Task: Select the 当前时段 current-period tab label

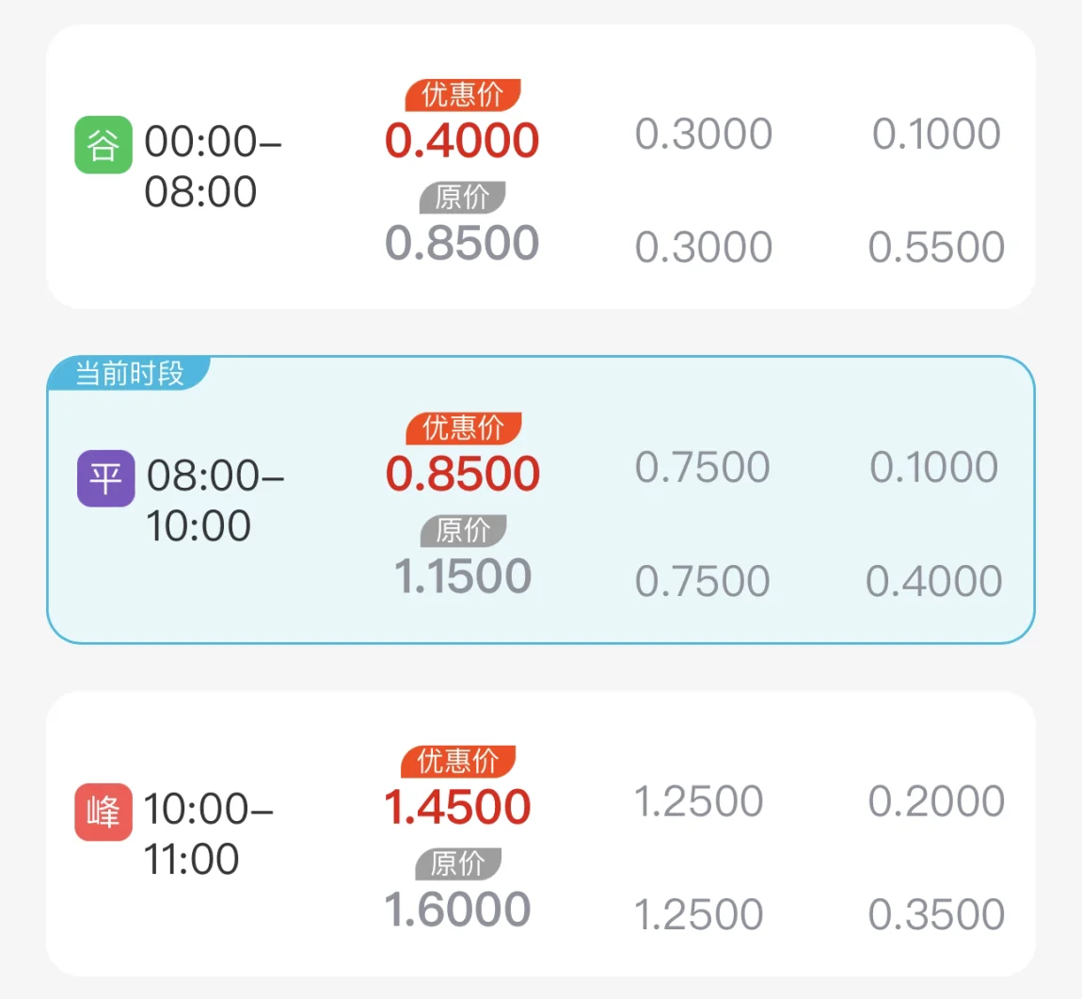Action: 129,374
